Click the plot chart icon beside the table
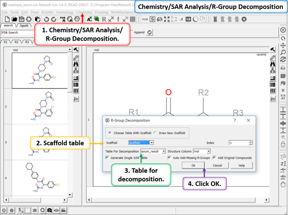The height and width of the screenshot is (215, 288). coord(75,98)
